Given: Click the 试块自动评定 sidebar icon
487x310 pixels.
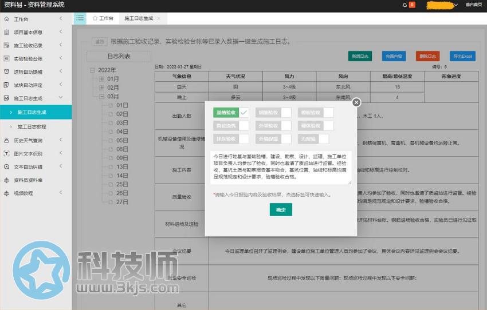Looking at the screenshot, I should pos(6,85).
